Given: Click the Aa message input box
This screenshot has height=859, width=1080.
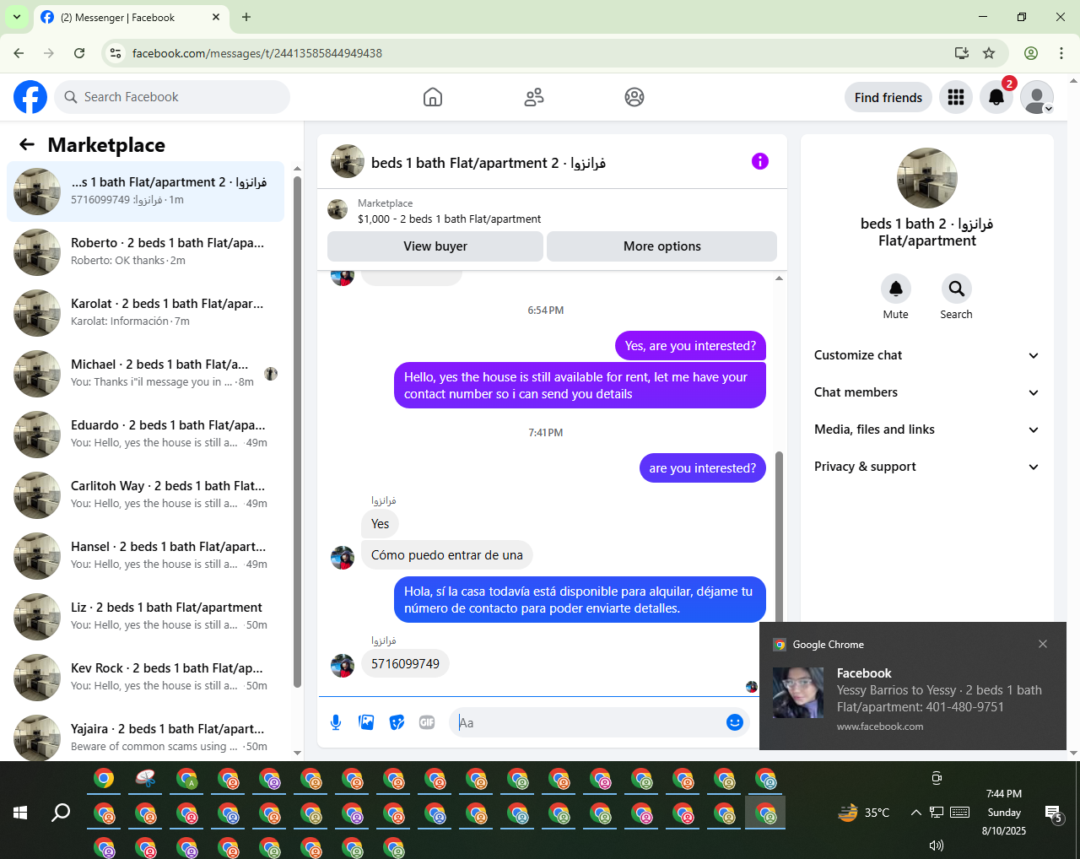Looking at the screenshot, I should point(587,722).
